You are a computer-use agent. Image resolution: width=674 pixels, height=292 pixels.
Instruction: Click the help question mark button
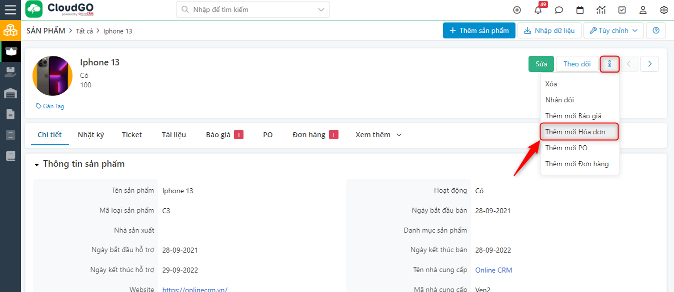tap(656, 30)
